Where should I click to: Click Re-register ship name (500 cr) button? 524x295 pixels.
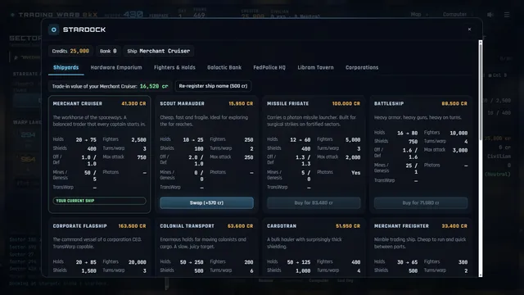point(213,86)
